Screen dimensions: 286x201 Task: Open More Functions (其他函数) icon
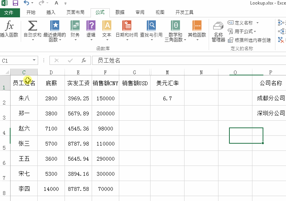(x=197, y=26)
